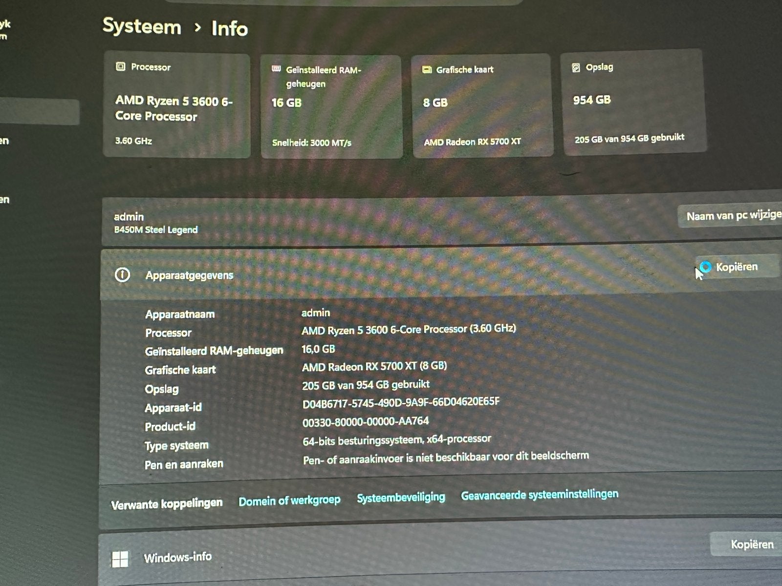Rename PC via Naam van pc wijzigen

pyautogui.click(x=730, y=216)
